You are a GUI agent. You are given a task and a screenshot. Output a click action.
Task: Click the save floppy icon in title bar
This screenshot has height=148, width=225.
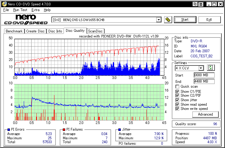coord(201,4)
